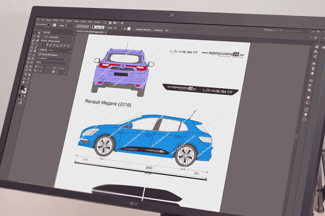The height and width of the screenshot is (216, 325).
Task: Open the Symbols panel club icon
Action: point(313,73)
